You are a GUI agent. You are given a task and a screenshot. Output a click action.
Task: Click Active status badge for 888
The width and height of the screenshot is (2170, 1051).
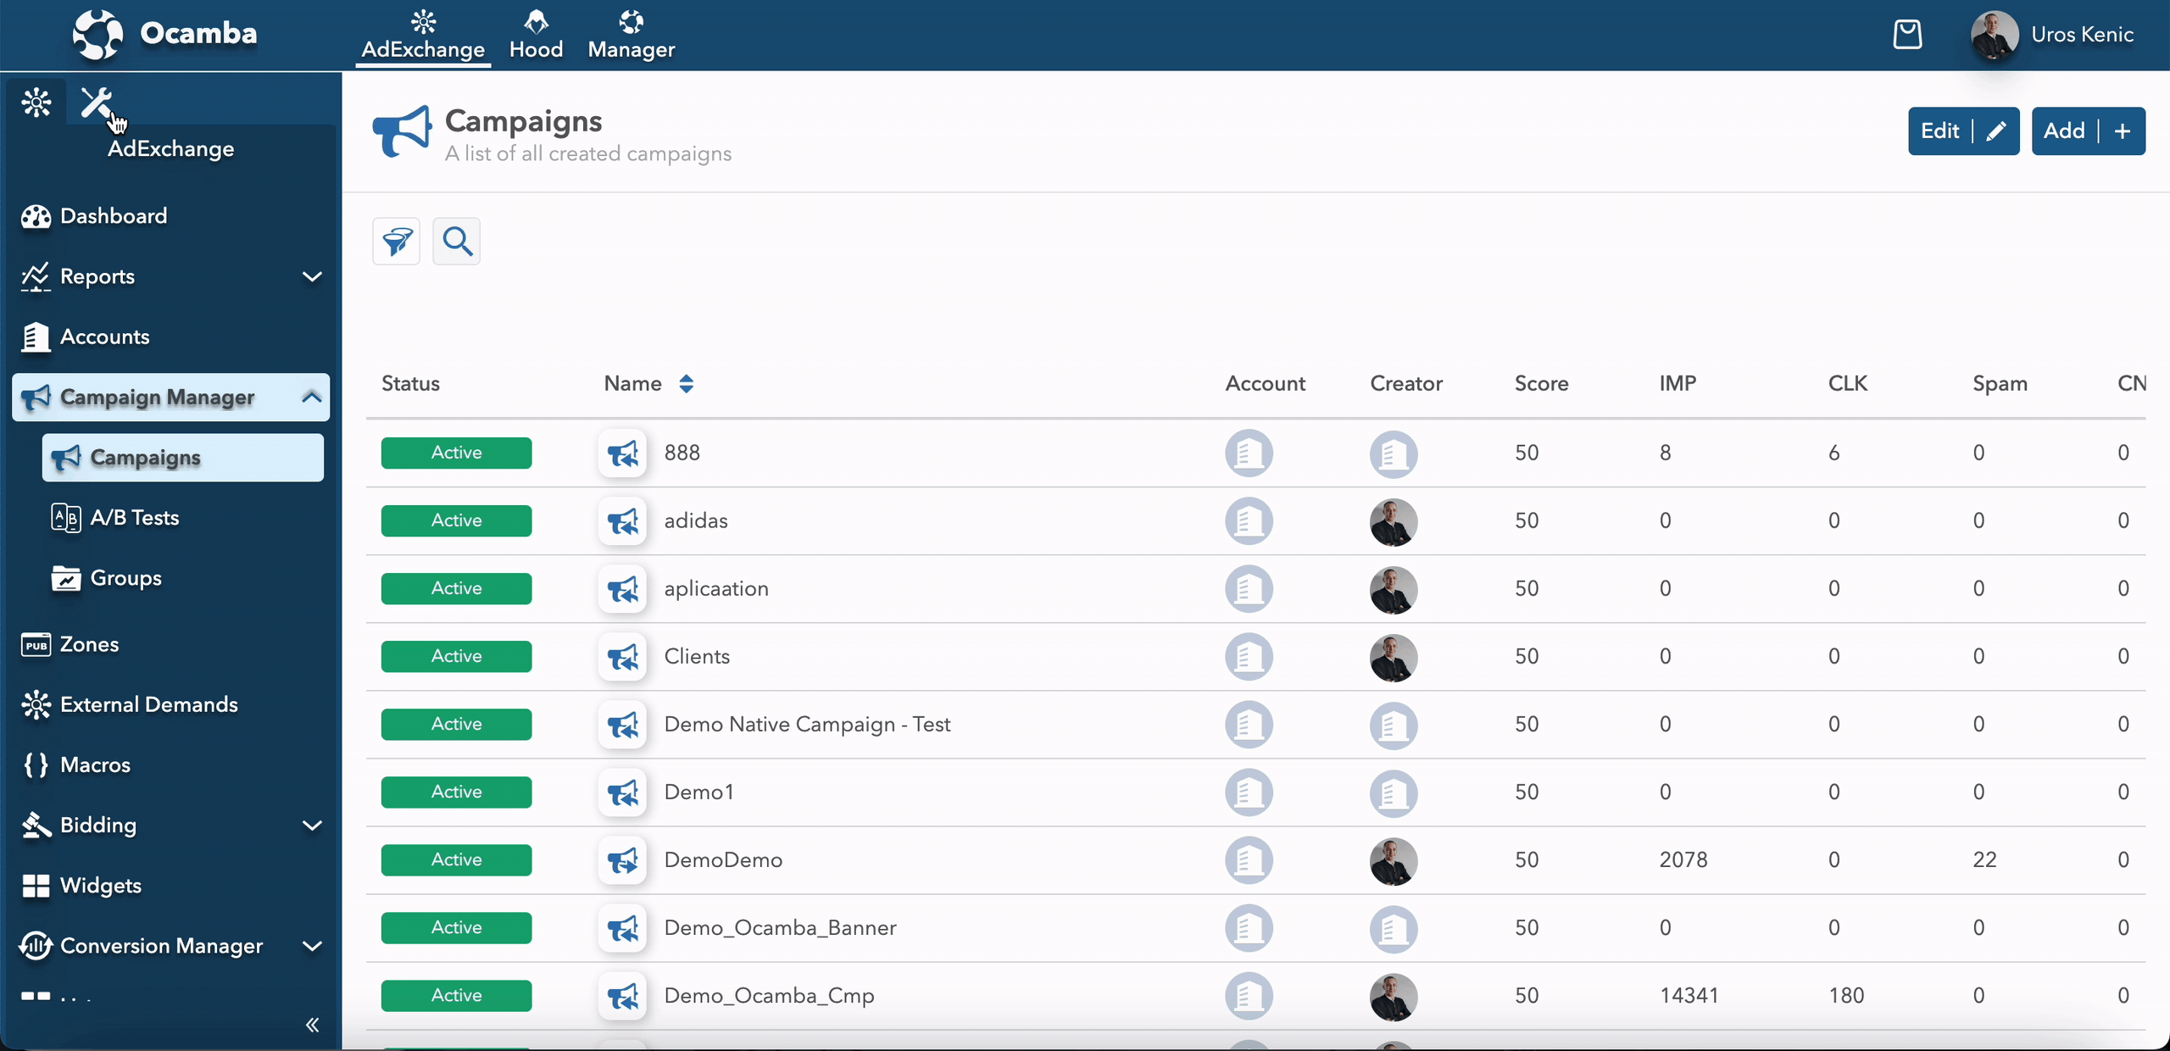(x=456, y=453)
